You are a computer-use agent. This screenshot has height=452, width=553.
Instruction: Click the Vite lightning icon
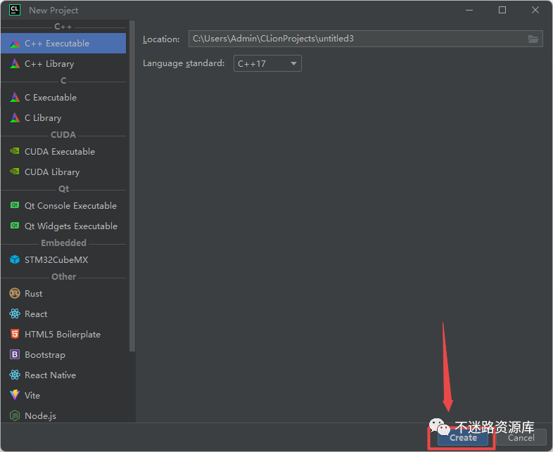[x=15, y=395]
